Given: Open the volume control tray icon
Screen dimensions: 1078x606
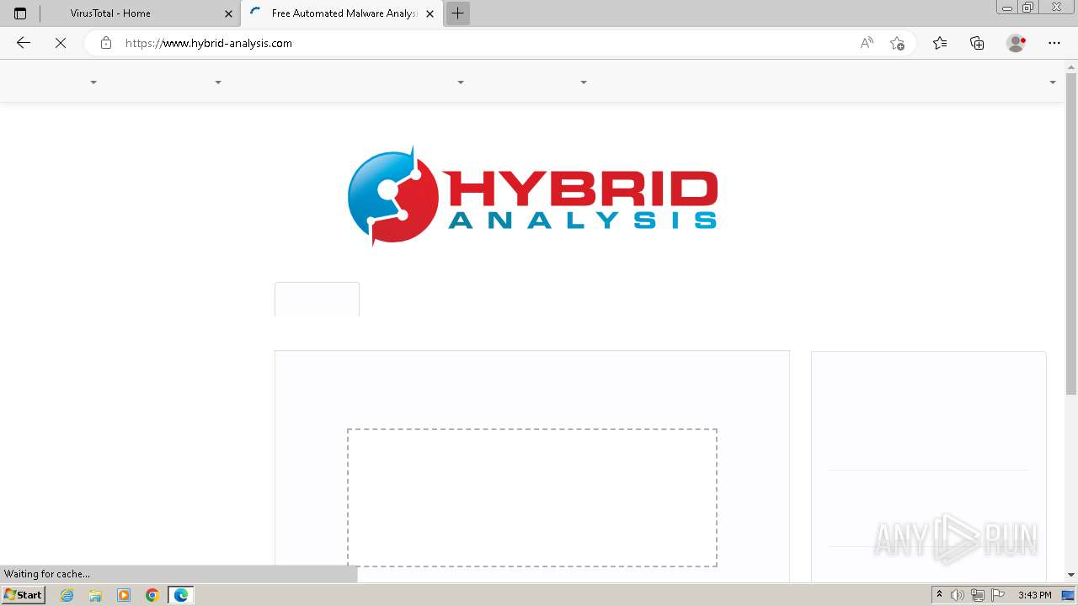Looking at the screenshot, I should coord(958,595).
